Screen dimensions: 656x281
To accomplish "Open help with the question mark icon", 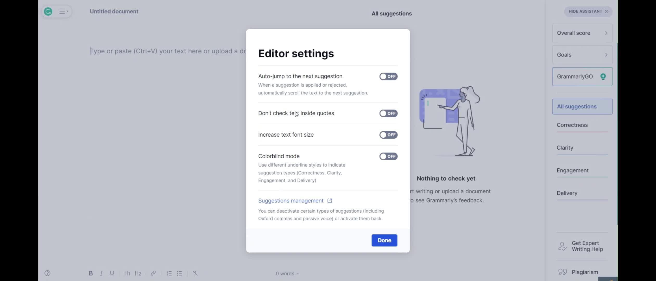I will coord(47,273).
